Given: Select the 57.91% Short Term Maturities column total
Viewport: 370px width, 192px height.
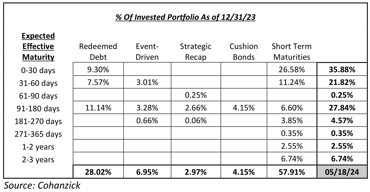Looking at the screenshot, I should coord(291,172).
